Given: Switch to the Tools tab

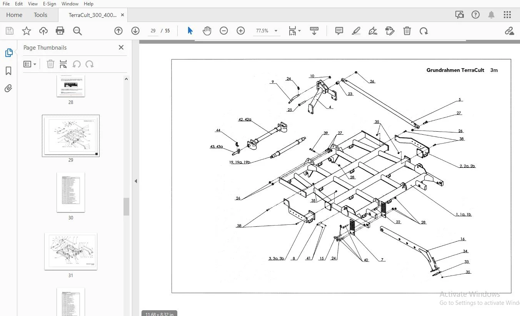Looking at the screenshot, I should 40,15.
